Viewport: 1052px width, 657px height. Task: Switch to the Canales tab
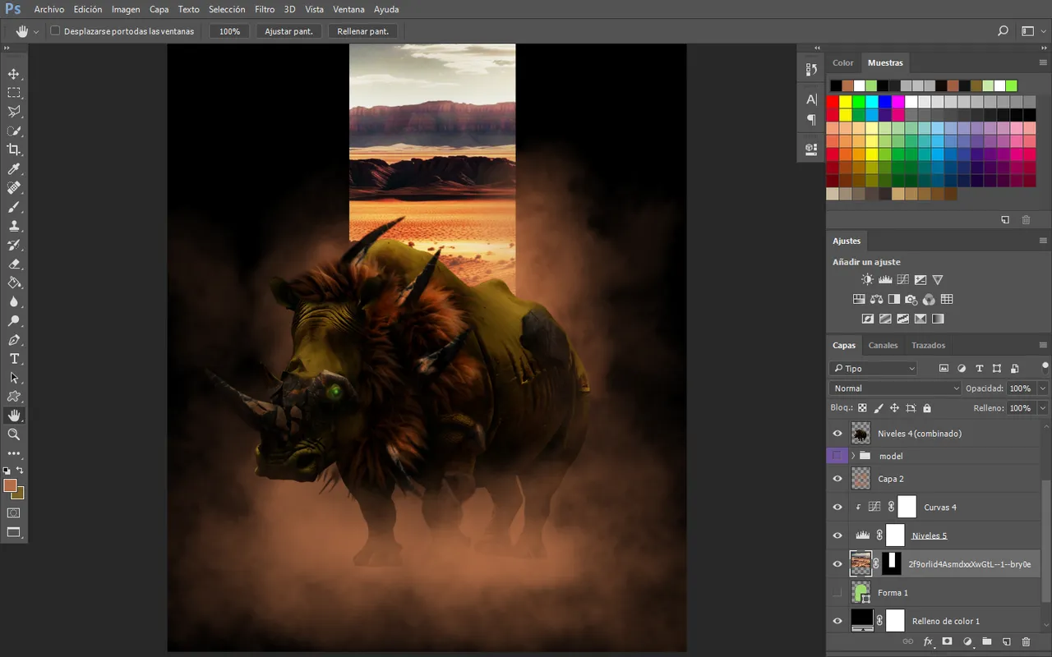[884, 345]
